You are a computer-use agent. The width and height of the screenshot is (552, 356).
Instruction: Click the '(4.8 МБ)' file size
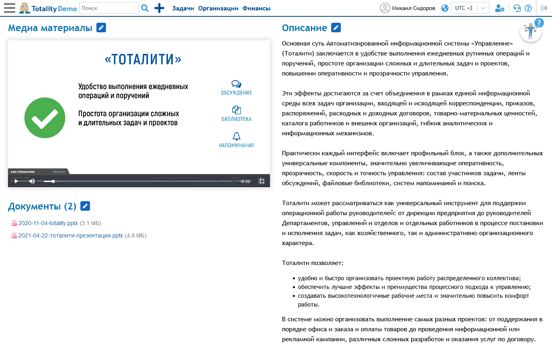point(136,235)
